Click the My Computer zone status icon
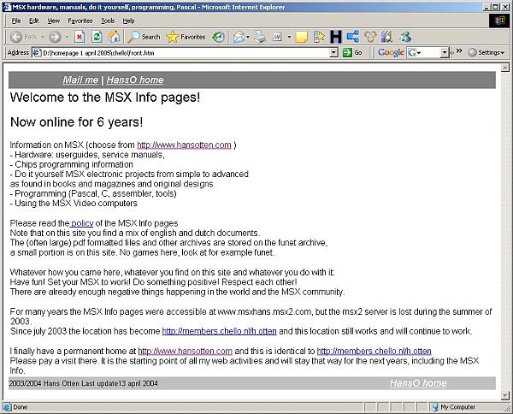Screen dimensions: 513x414 click(x=435, y=407)
